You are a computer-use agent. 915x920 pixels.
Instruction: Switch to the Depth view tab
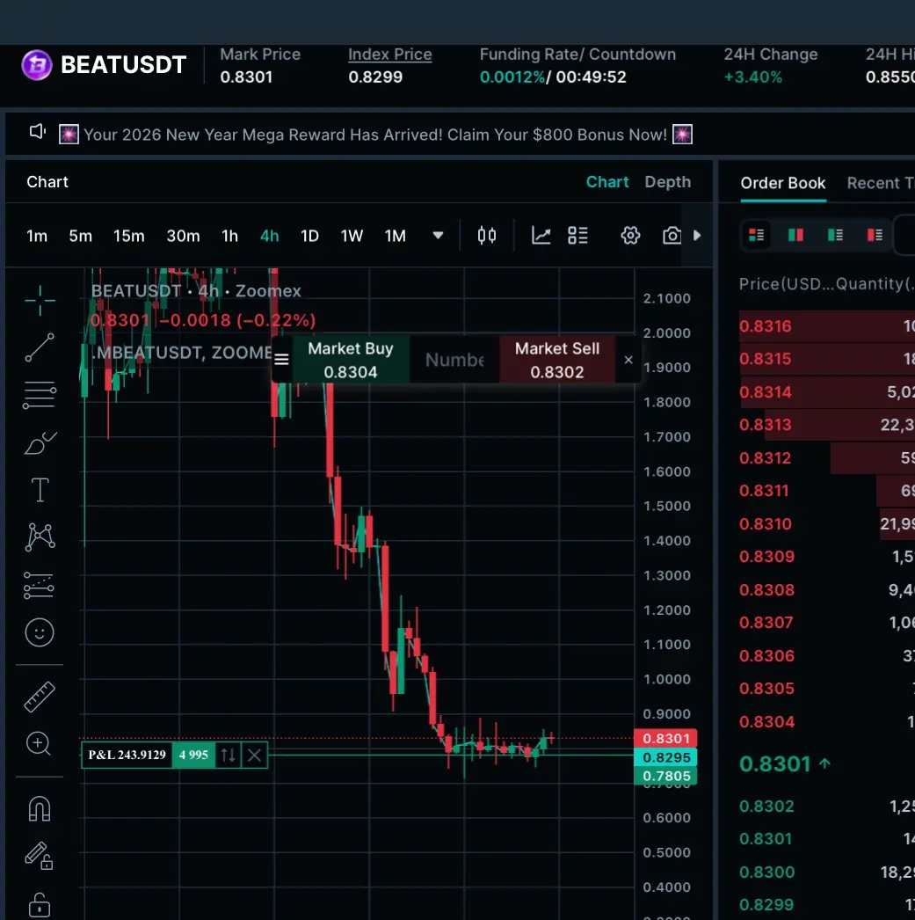click(668, 182)
